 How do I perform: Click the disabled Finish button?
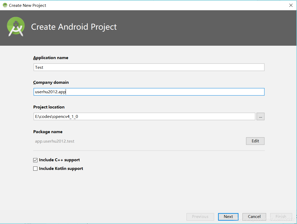pos(281,217)
